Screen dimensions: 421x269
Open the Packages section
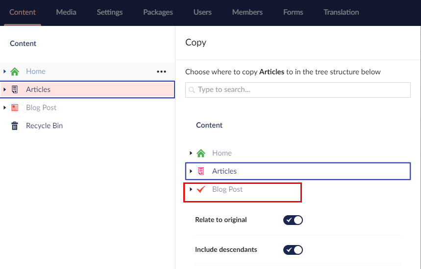coord(158,12)
